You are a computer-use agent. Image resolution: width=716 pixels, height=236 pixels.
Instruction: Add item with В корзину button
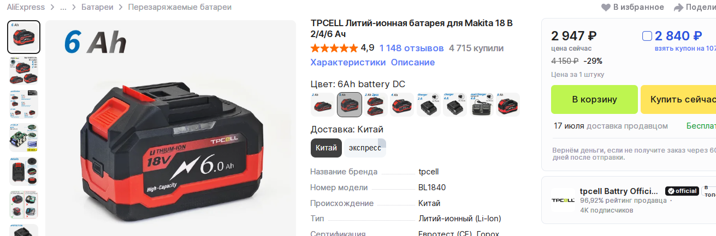[594, 100]
